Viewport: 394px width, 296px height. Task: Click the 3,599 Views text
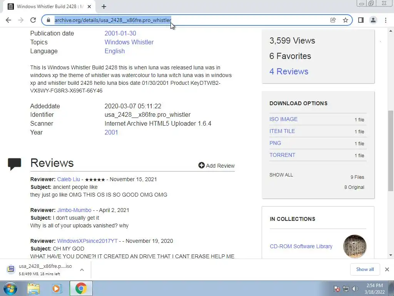click(x=292, y=41)
